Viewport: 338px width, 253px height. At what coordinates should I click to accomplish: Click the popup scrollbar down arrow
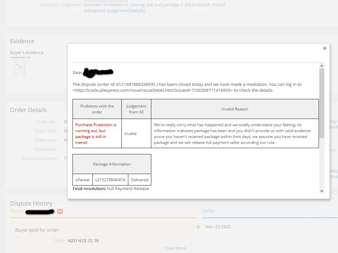322,191
